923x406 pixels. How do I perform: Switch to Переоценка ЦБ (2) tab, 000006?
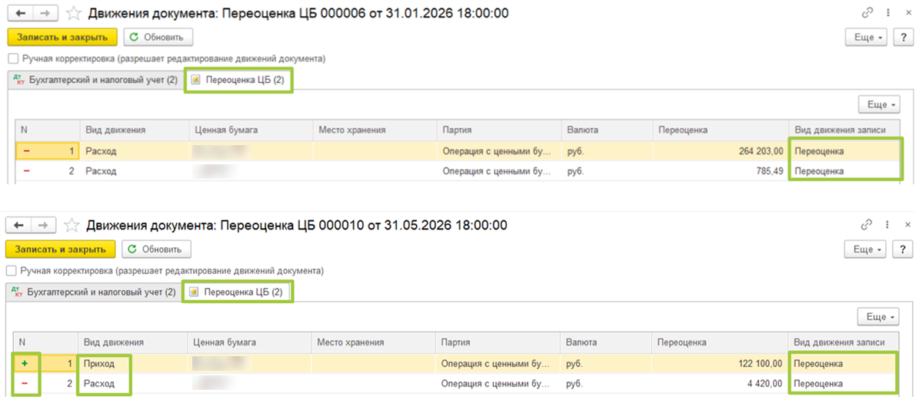click(x=238, y=80)
